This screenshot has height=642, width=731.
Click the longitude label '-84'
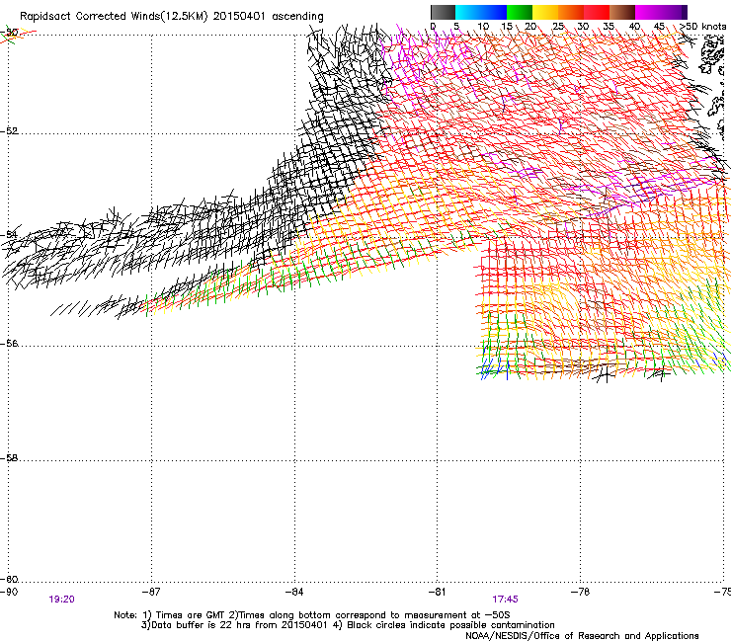pos(294,592)
